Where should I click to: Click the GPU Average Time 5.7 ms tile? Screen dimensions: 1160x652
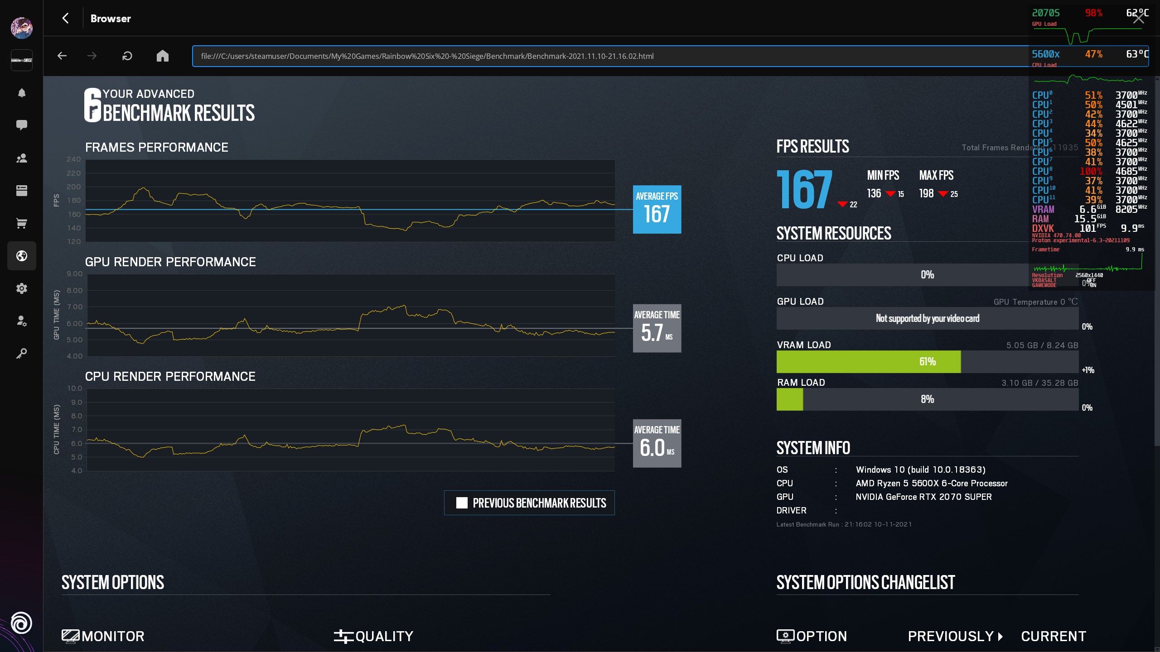[657, 328]
